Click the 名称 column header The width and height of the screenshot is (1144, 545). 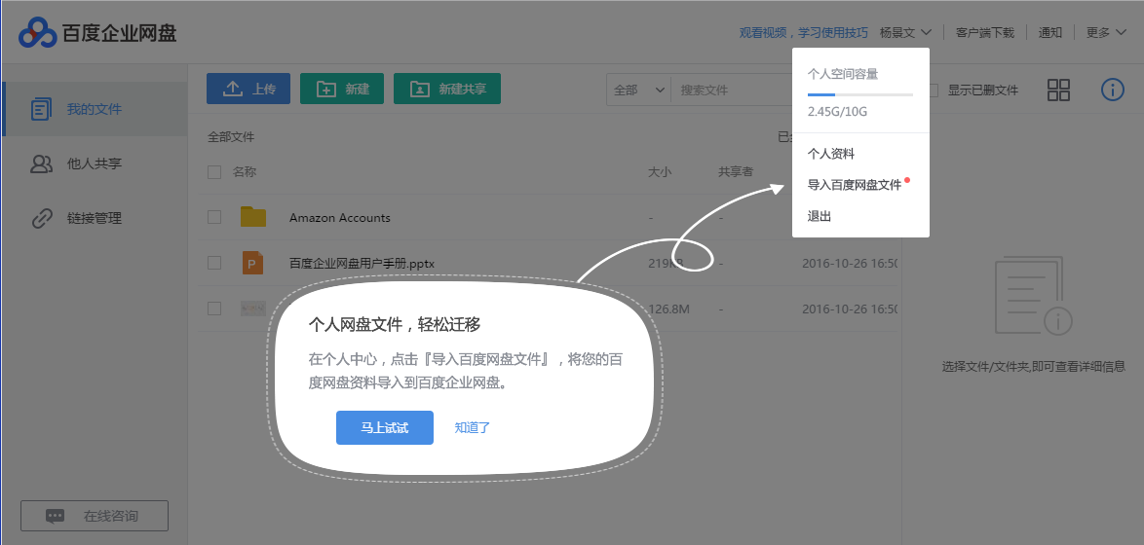click(245, 172)
